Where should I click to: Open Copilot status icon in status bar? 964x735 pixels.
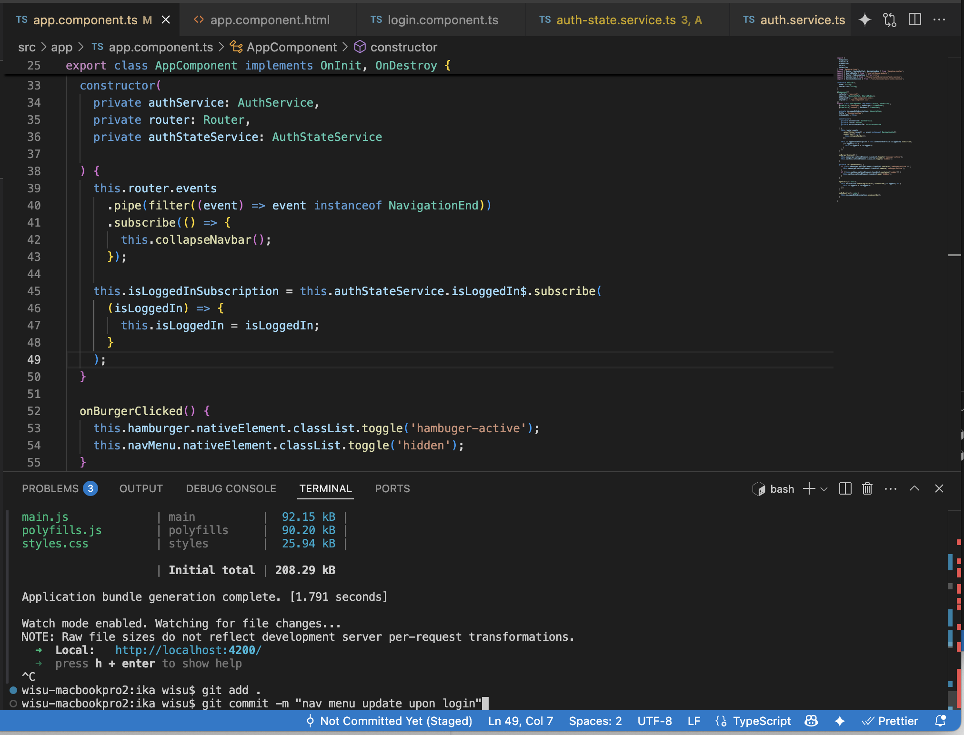click(x=811, y=721)
